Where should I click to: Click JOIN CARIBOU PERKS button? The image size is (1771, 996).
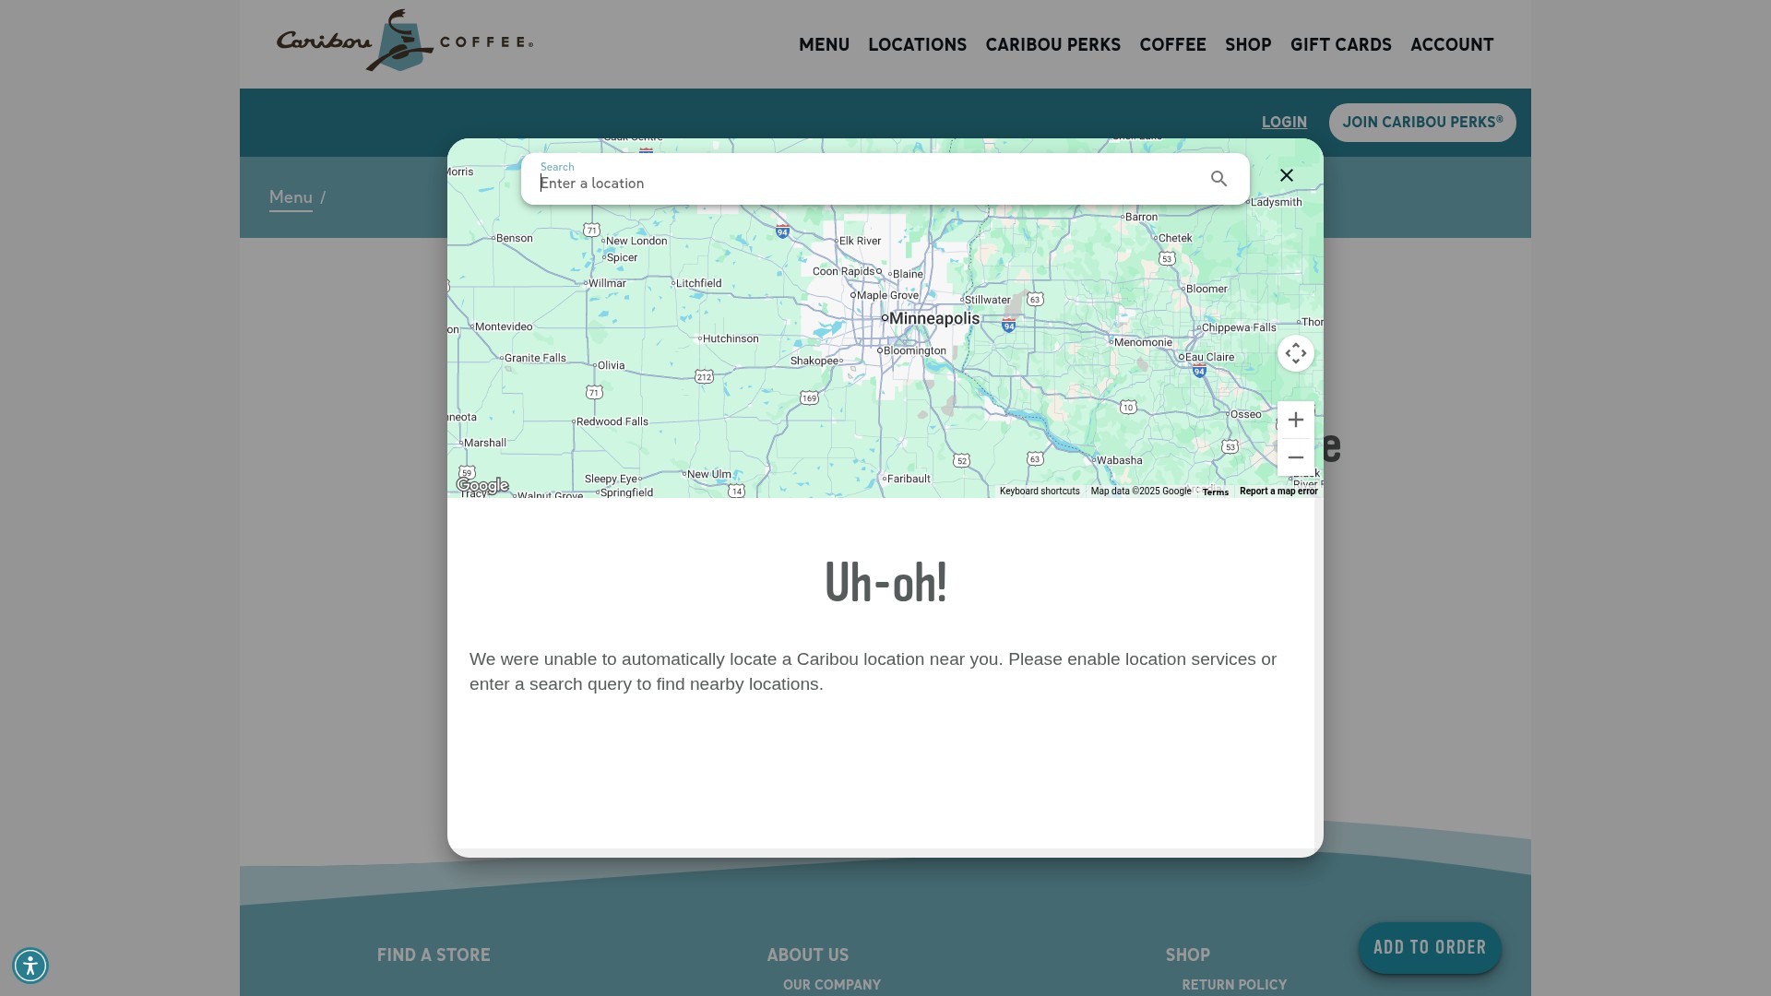click(x=1422, y=123)
